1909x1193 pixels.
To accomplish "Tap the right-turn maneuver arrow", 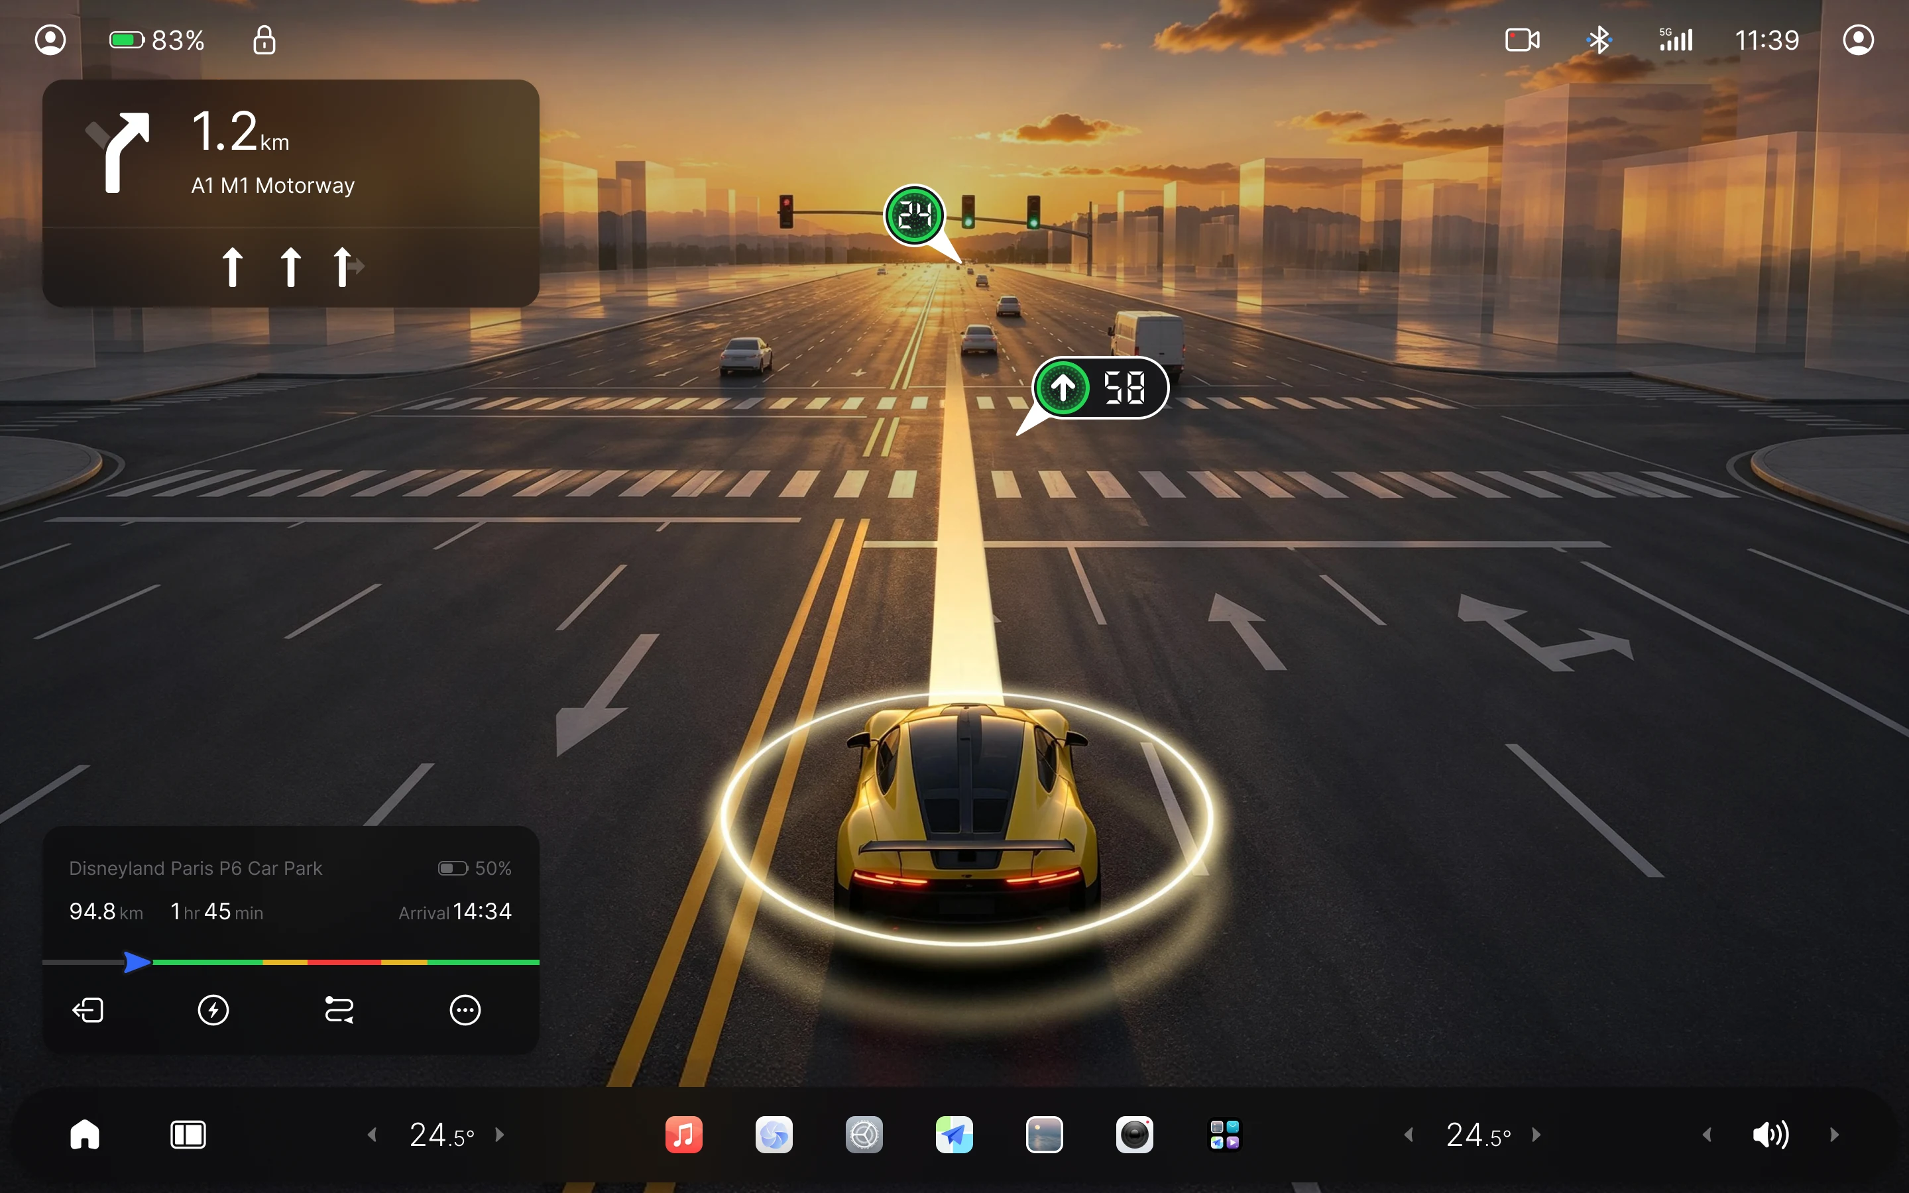I will [119, 152].
